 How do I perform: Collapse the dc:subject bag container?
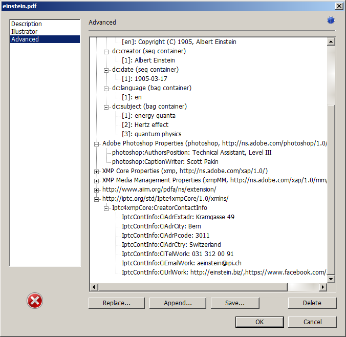[106, 107]
